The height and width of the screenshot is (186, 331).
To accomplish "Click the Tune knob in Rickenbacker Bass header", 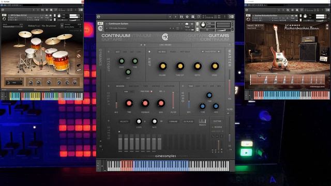I will point(305,16).
